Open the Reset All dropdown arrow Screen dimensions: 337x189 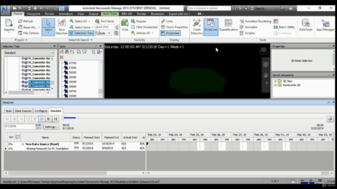[39, 27]
